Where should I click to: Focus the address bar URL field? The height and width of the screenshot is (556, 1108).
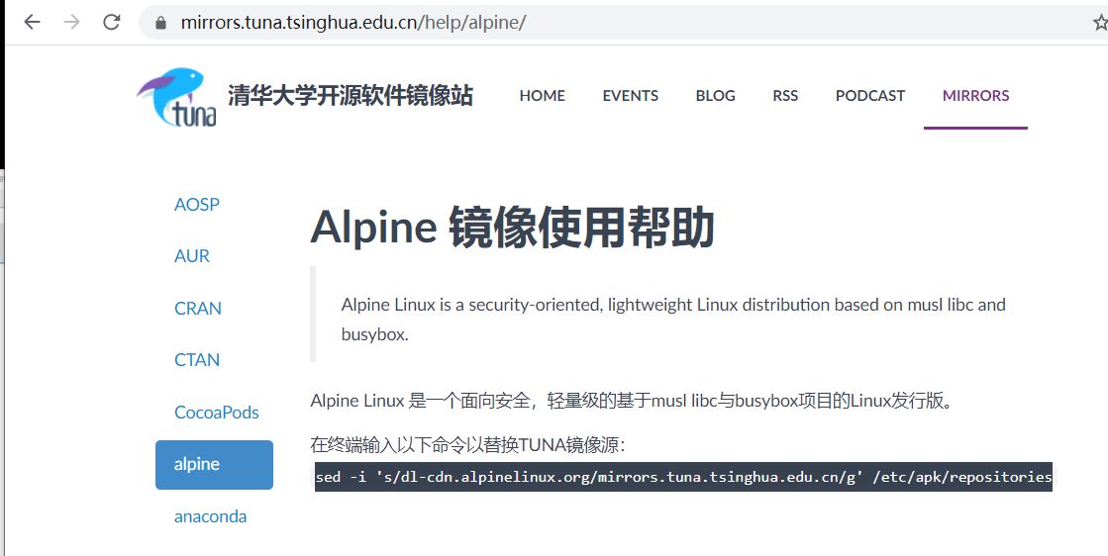point(622,23)
